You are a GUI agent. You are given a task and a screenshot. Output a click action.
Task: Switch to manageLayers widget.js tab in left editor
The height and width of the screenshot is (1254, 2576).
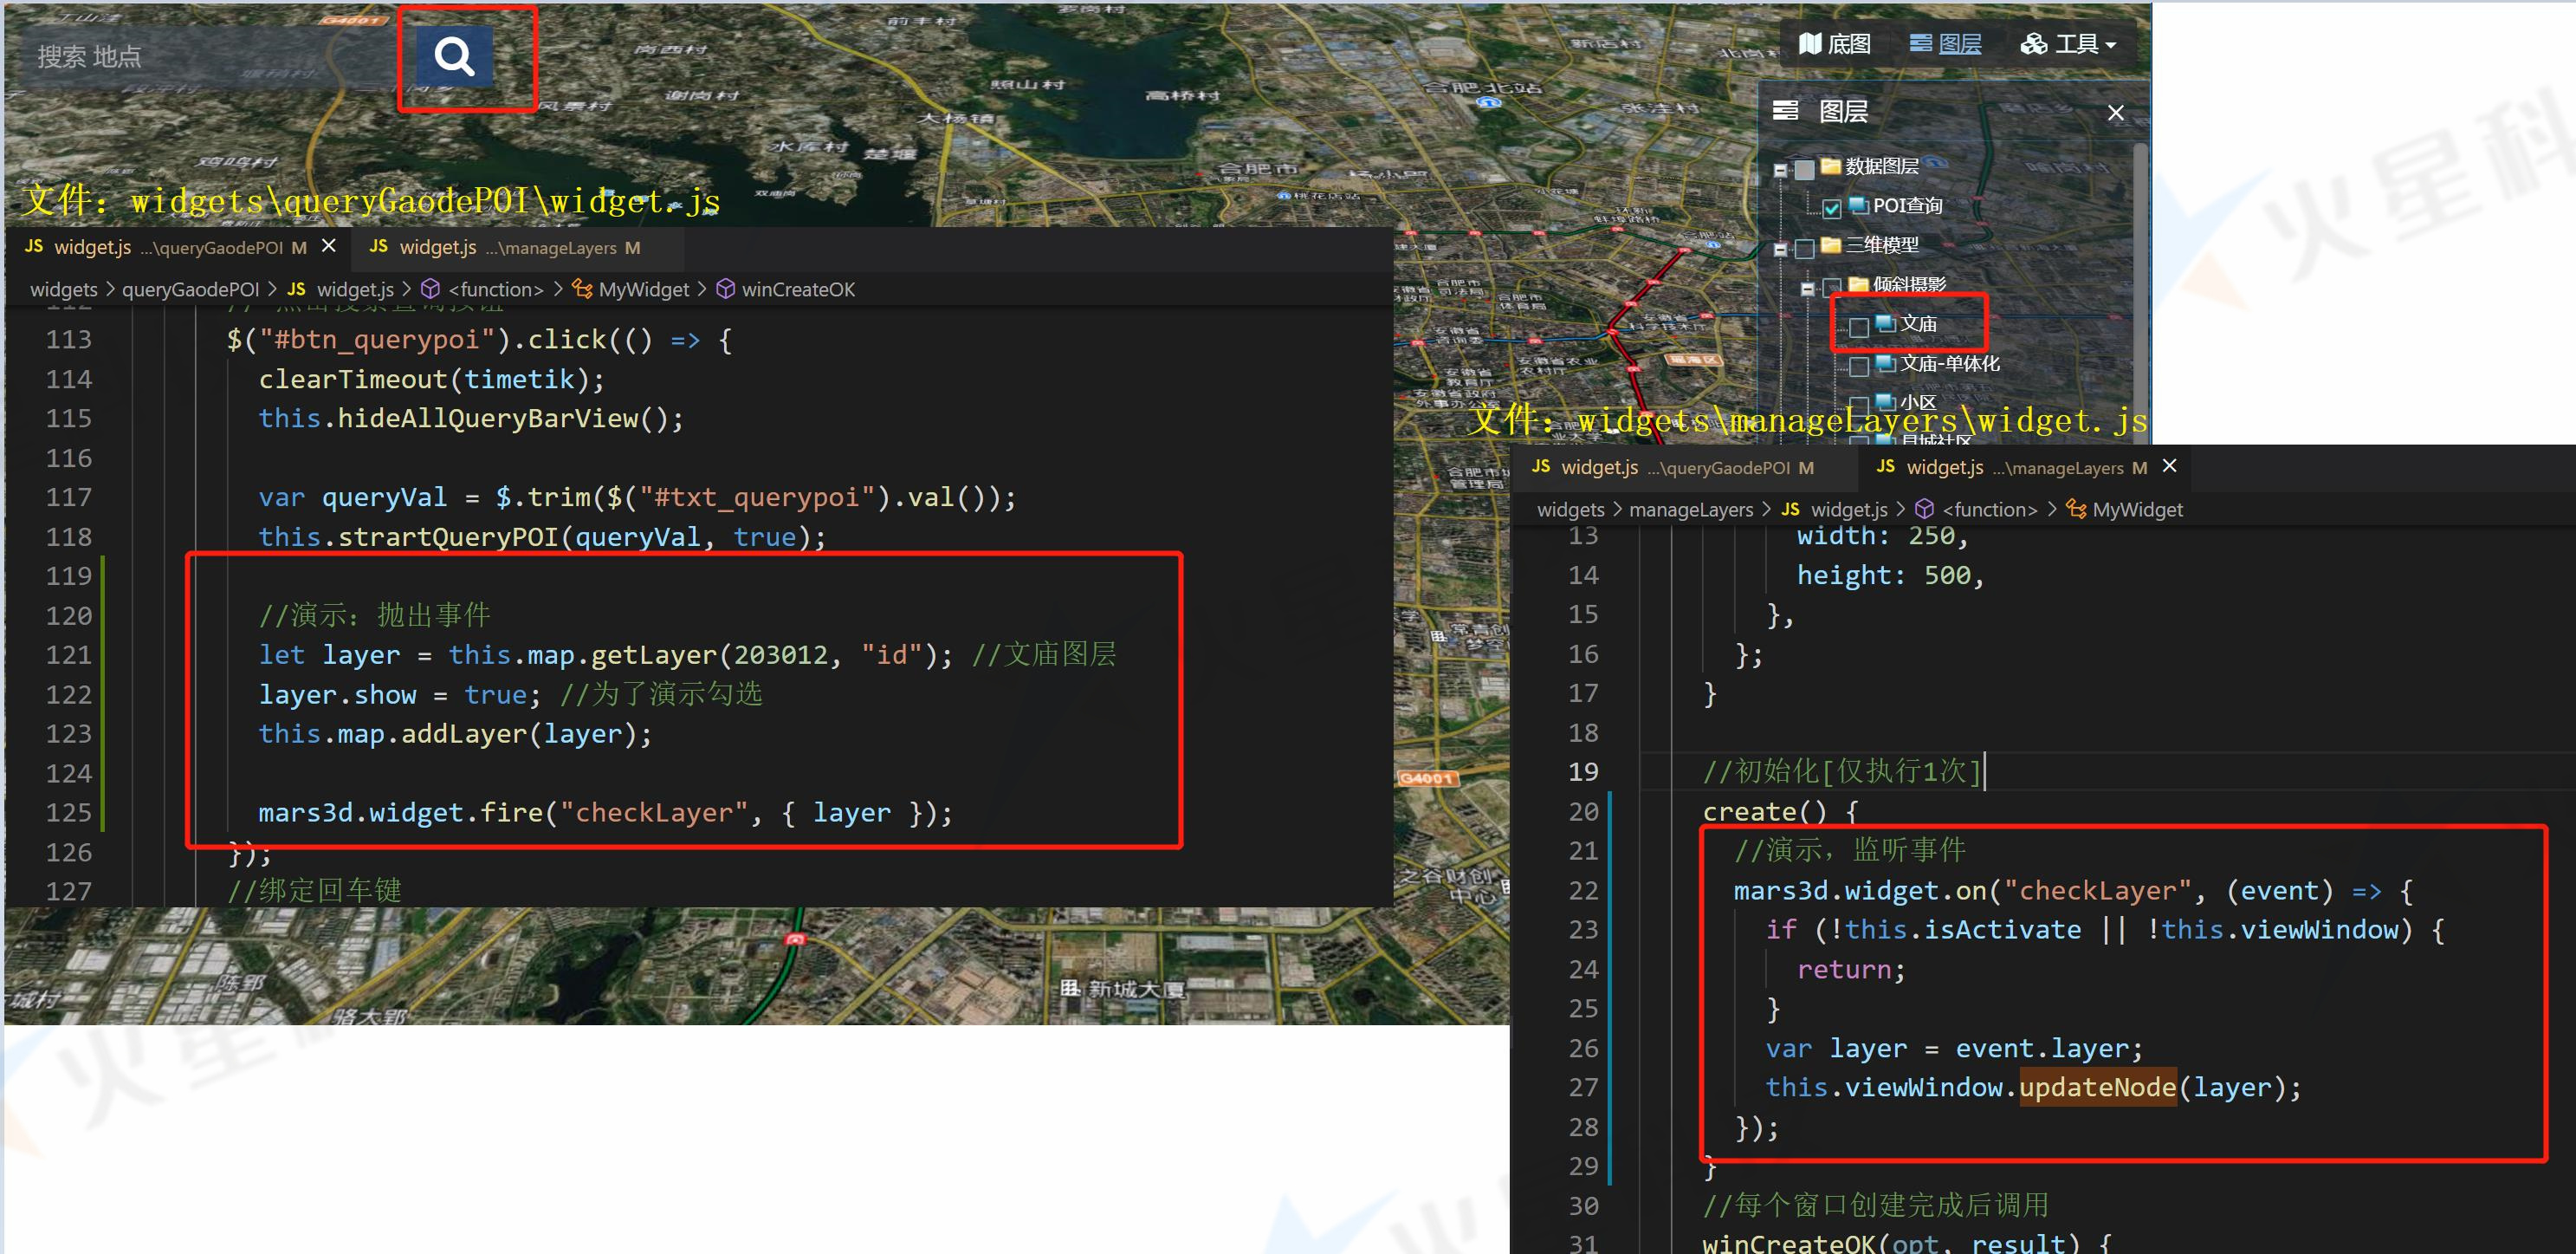click(x=518, y=247)
